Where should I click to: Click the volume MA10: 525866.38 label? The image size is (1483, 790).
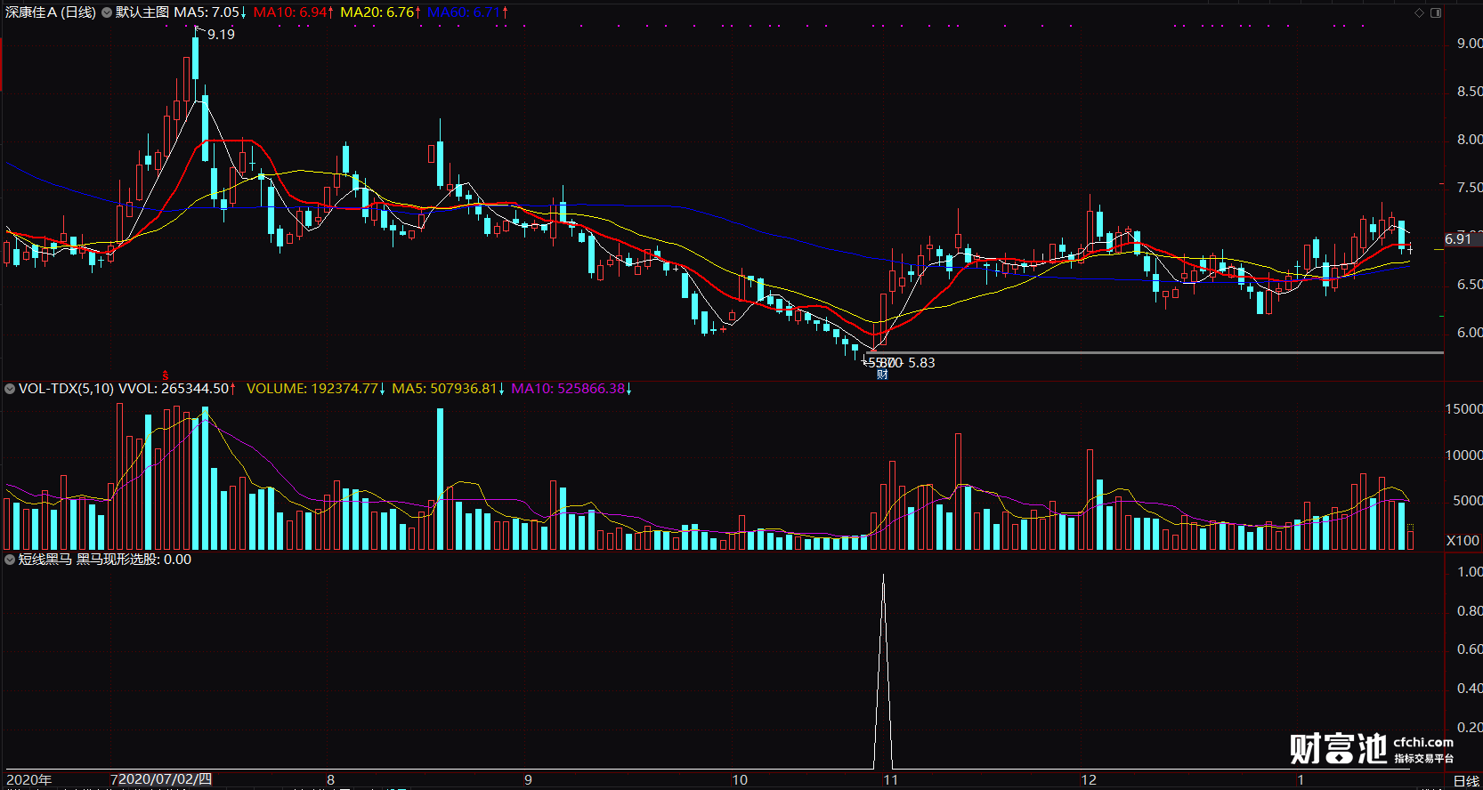click(x=571, y=389)
